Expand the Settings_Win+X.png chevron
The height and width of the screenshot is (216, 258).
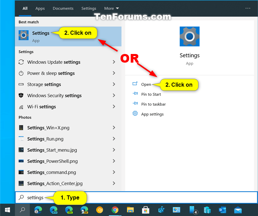(x=114, y=128)
